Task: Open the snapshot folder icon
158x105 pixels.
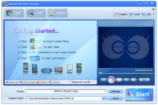Action: point(147,80)
